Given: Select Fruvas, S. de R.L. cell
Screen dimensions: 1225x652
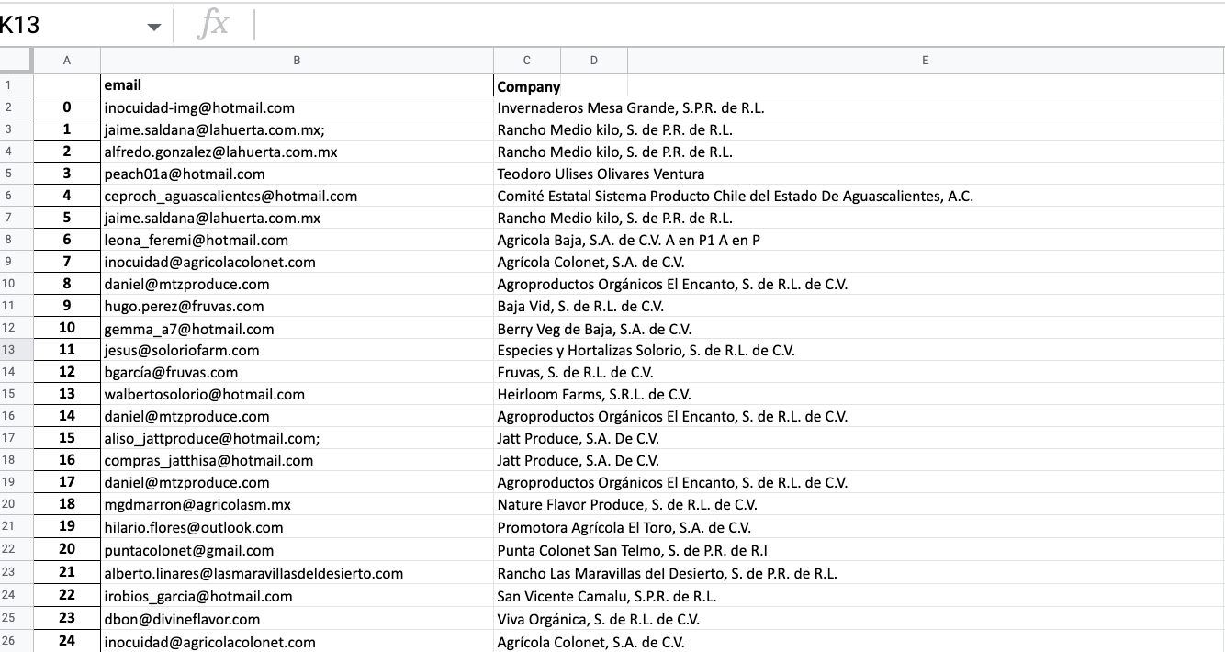Looking at the screenshot, I should [x=575, y=372].
